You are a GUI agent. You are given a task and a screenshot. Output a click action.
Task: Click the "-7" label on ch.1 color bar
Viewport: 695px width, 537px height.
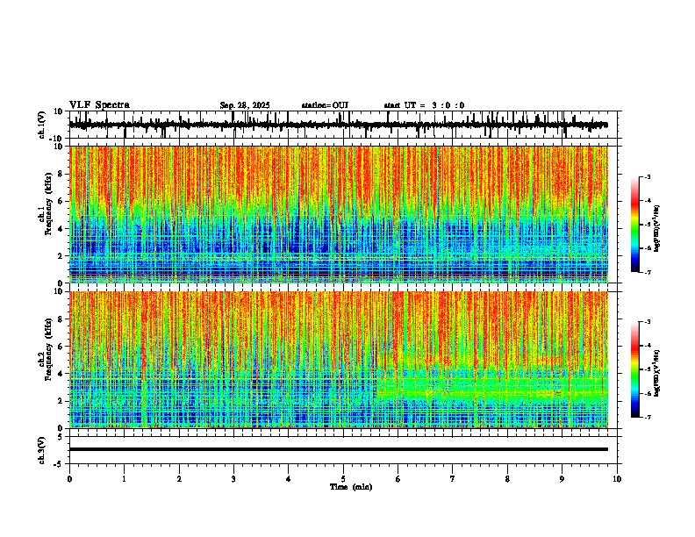648,272
